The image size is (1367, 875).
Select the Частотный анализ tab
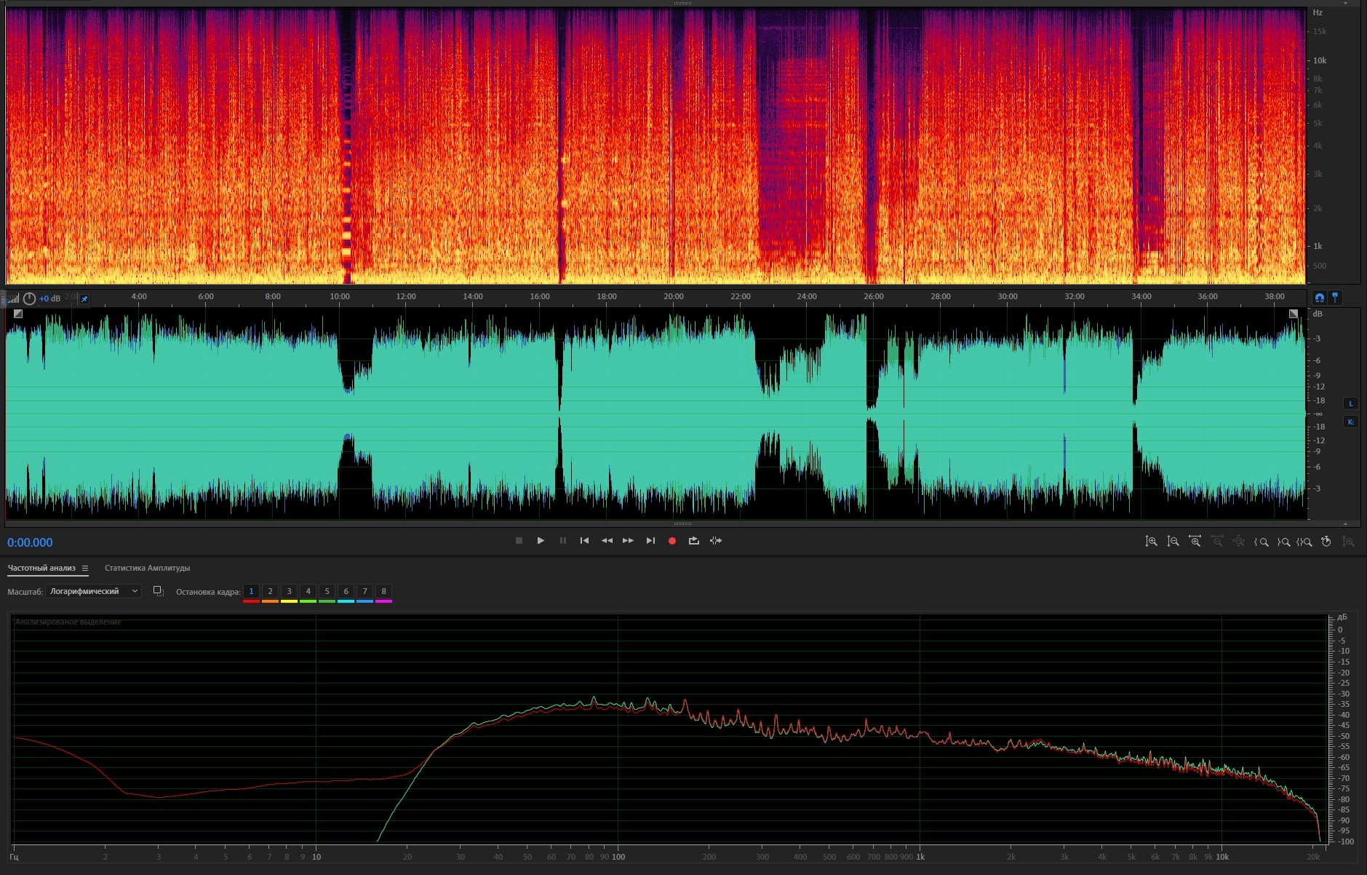[x=41, y=569]
